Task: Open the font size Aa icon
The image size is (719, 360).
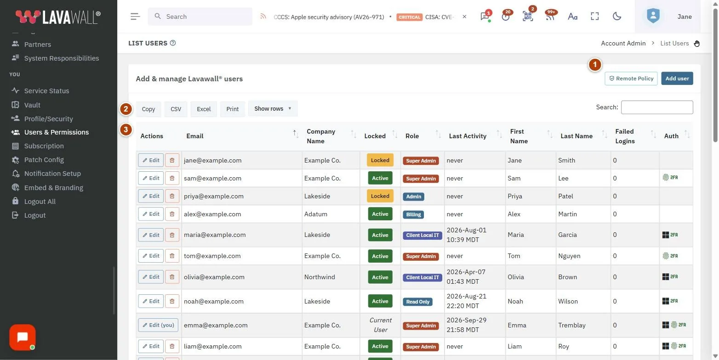Action: click(572, 17)
